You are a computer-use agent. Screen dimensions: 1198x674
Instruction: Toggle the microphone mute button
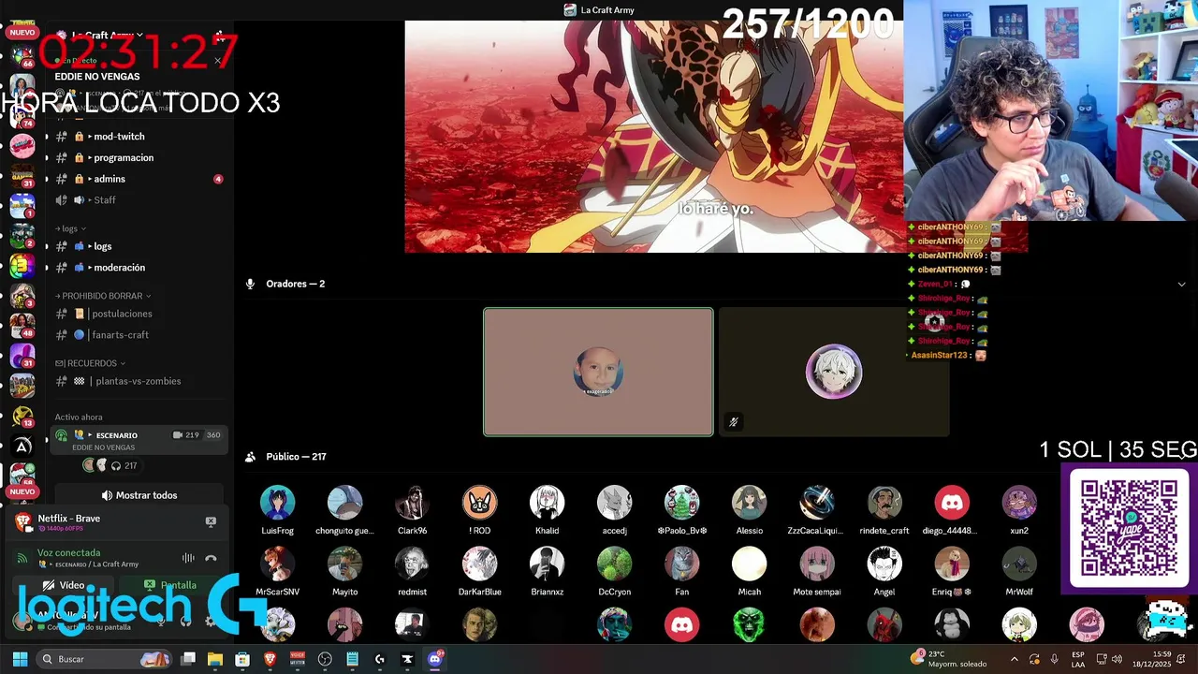161,621
